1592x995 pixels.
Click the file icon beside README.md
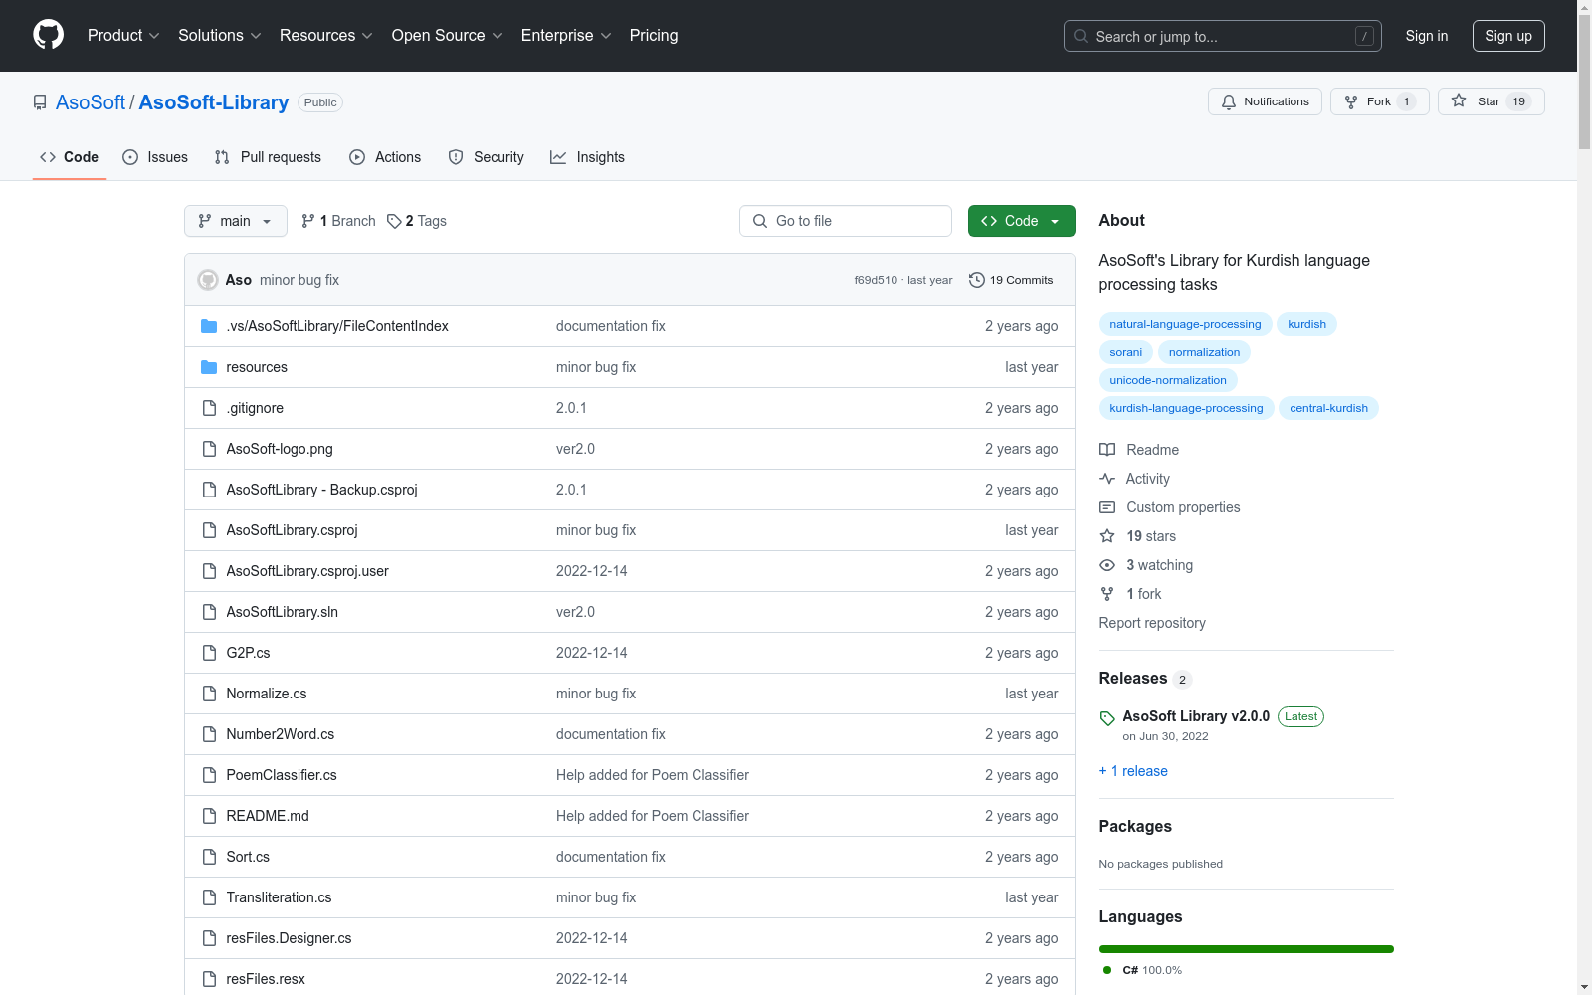click(x=209, y=816)
